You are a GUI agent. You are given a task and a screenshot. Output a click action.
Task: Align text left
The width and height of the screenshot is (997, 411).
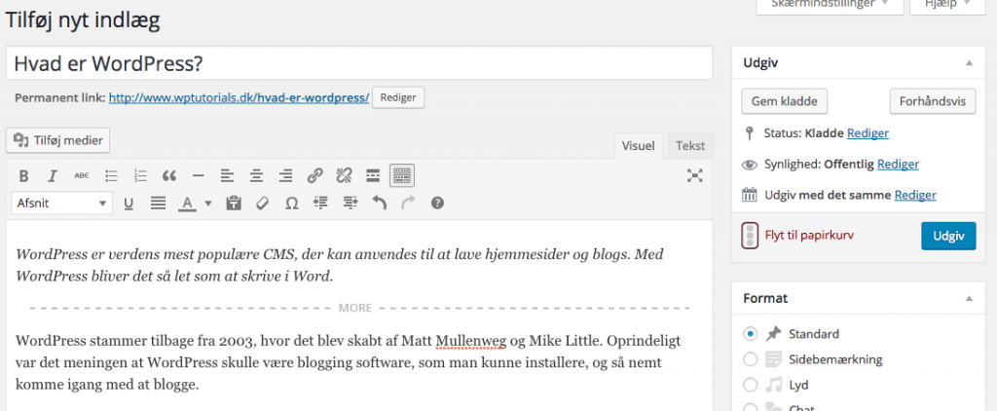pos(227,176)
